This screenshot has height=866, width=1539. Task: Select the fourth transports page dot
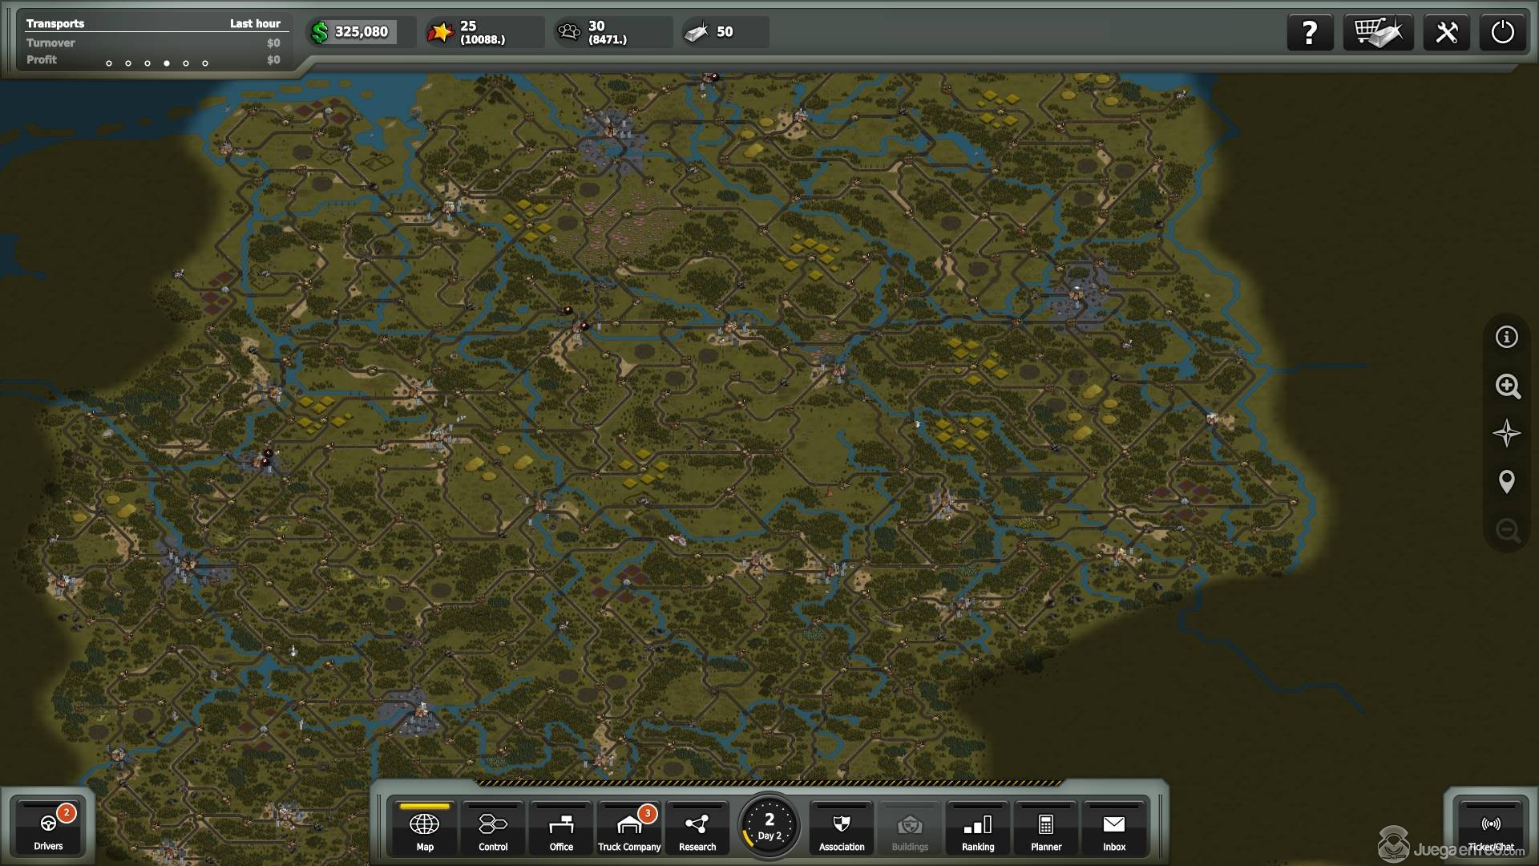(x=167, y=63)
